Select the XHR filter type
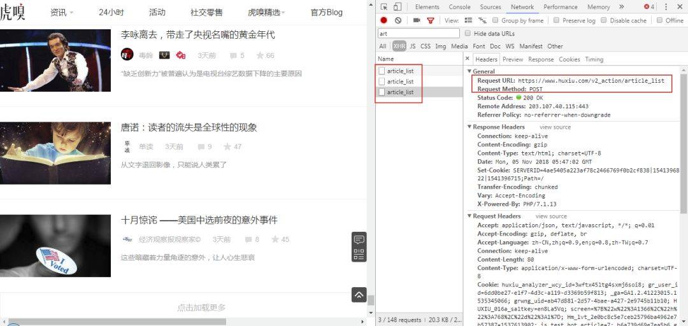 pyautogui.click(x=399, y=46)
